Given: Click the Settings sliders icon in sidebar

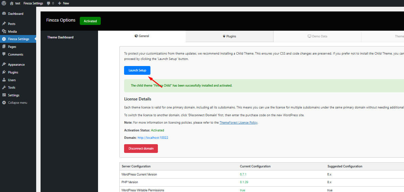Looking at the screenshot, I should (4, 95).
